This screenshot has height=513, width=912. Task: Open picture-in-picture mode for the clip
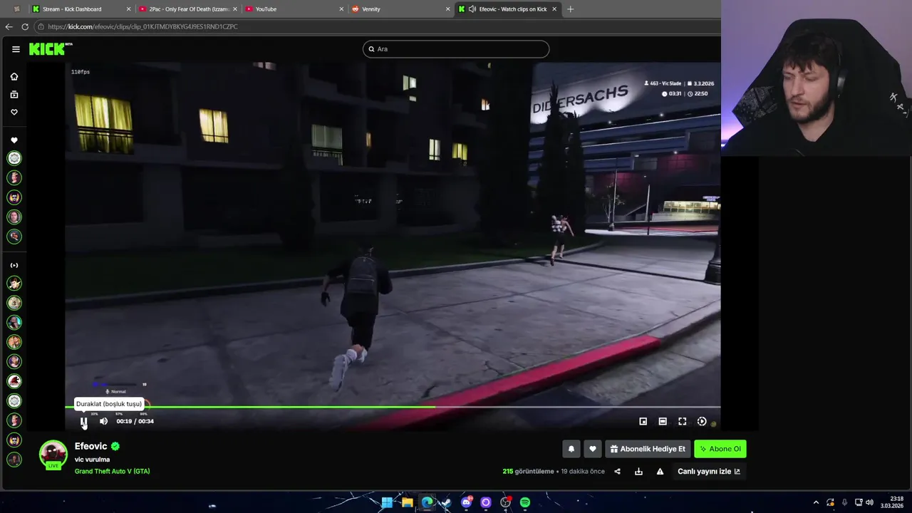click(643, 421)
